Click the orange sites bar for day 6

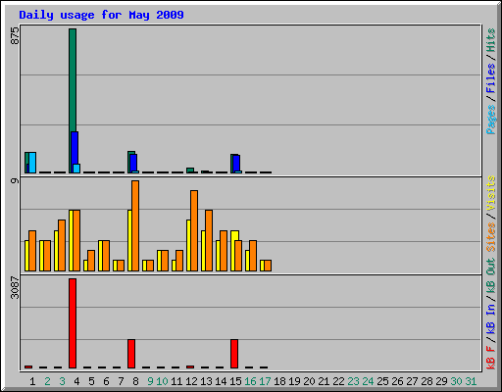point(106,256)
